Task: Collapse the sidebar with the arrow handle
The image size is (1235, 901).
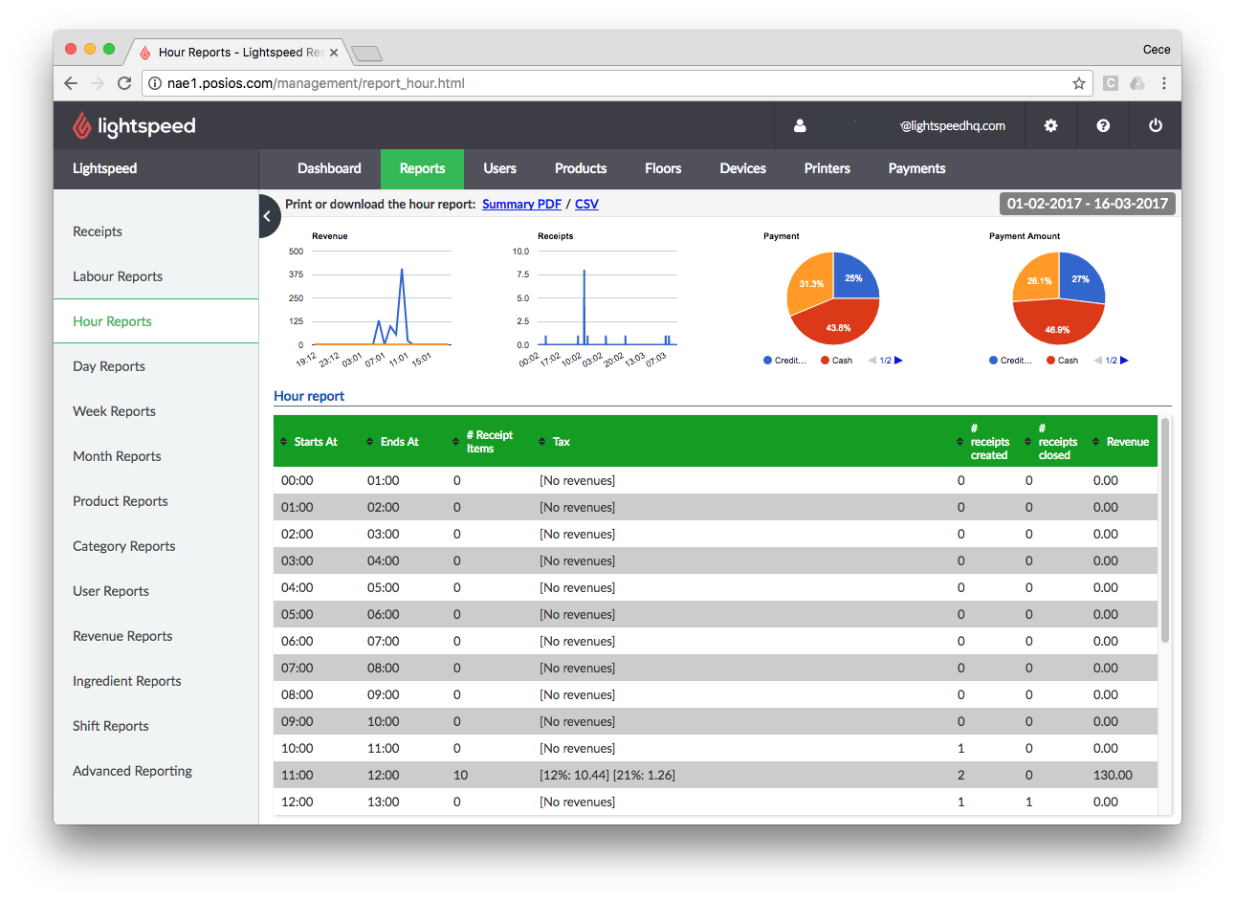Action: coord(268,216)
